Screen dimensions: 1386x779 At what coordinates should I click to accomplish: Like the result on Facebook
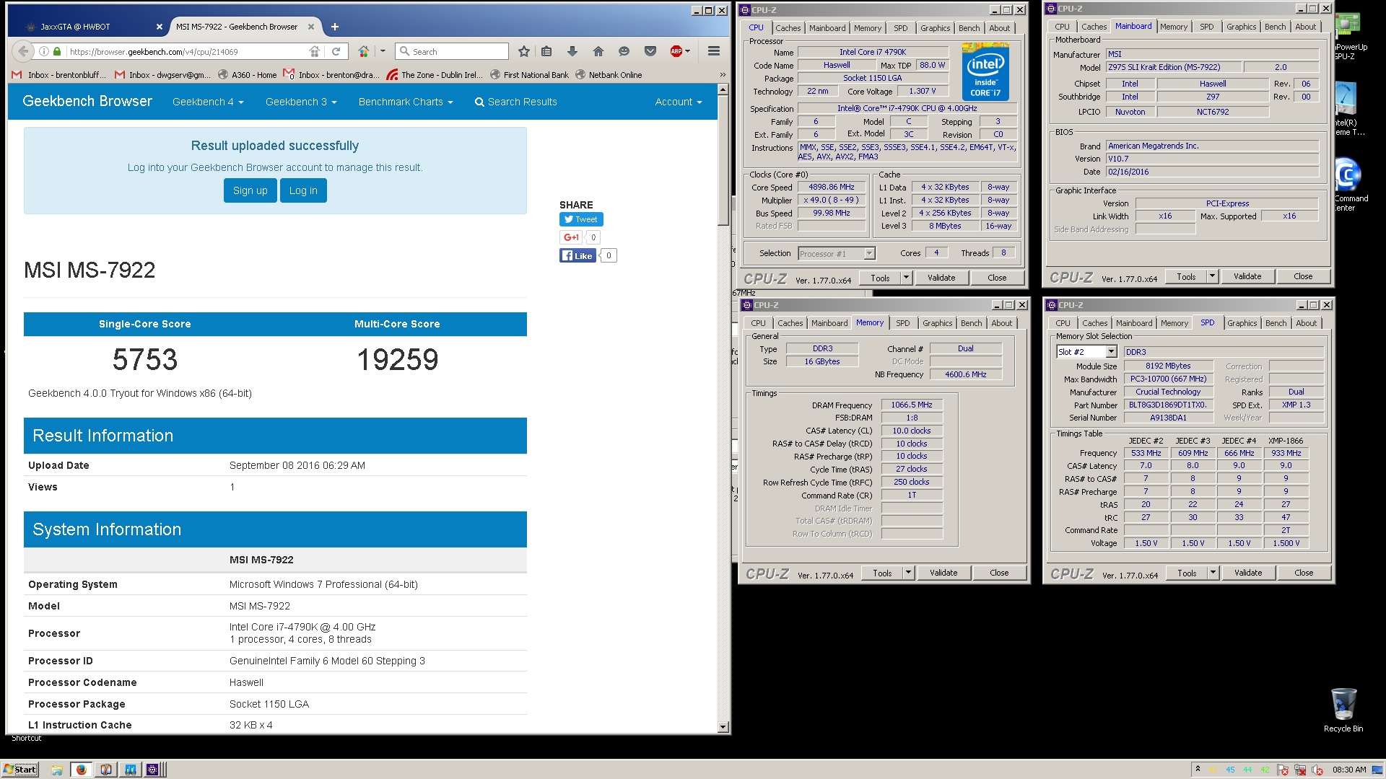point(577,255)
